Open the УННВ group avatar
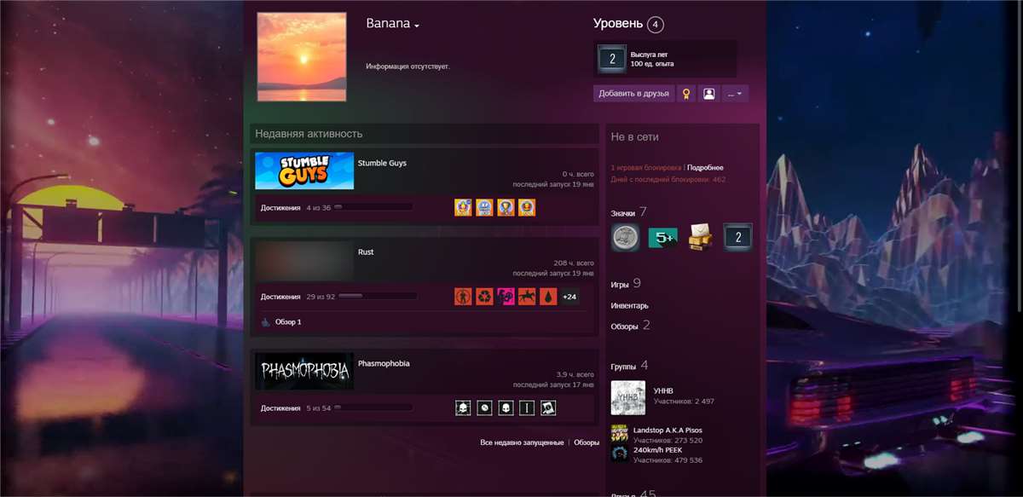 [627, 397]
